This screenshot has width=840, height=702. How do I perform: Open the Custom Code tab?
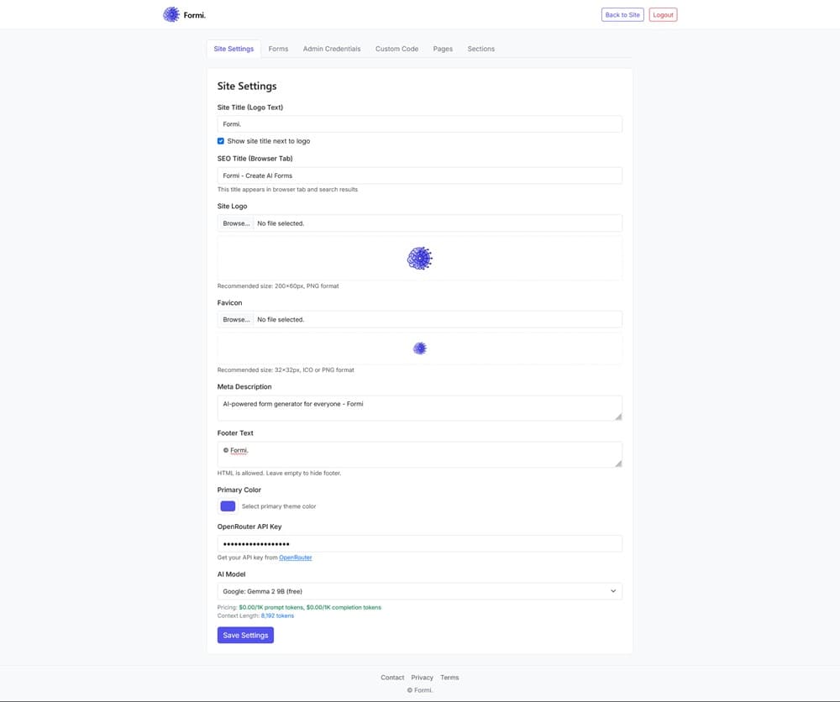[396, 49]
